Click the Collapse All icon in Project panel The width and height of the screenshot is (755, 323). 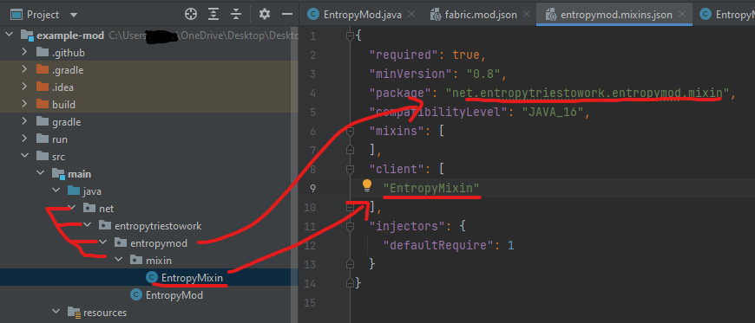pyautogui.click(x=235, y=15)
